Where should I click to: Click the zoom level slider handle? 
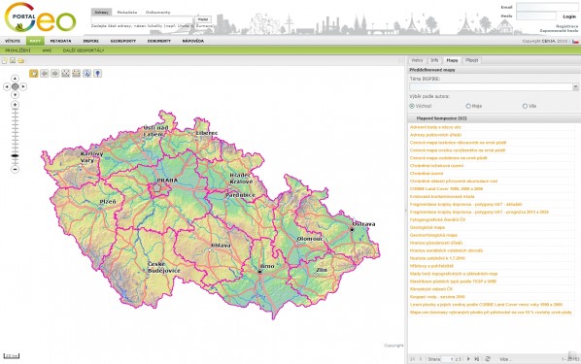tap(15, 156)
